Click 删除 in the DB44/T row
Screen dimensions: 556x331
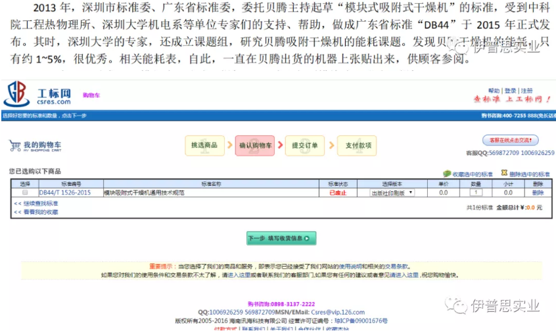click(x=538, y=192)
